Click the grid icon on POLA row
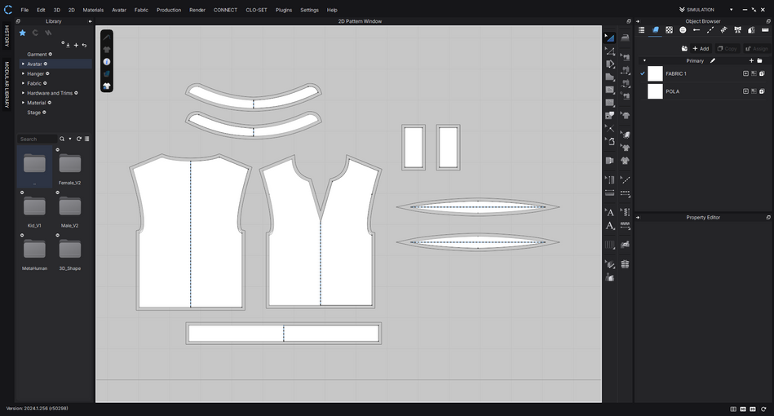This screenshot has width=774, height=416. pyautogui.click(x=754, y=91)
